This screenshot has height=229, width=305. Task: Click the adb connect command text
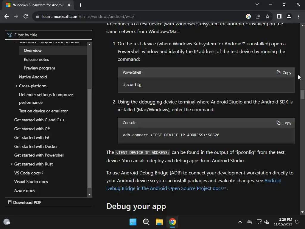coord(171,135)
